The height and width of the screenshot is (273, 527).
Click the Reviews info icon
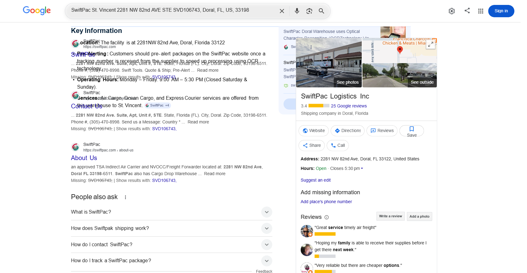tap(327, 217)
